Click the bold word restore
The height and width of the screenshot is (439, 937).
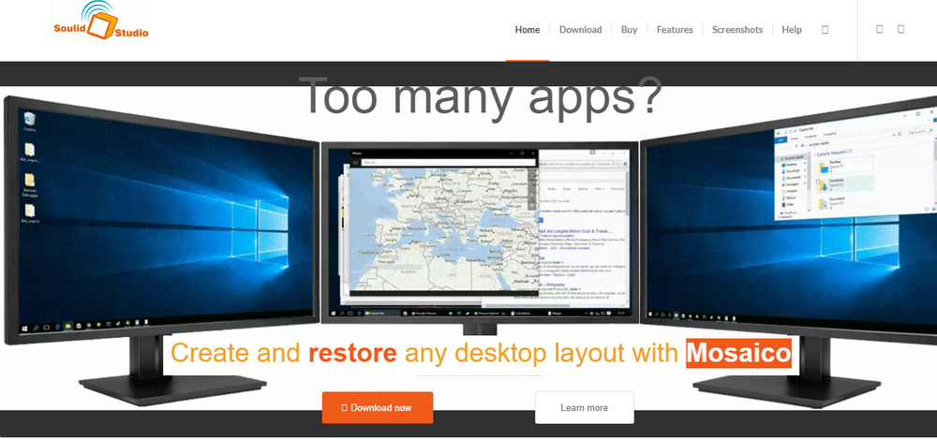352,353
